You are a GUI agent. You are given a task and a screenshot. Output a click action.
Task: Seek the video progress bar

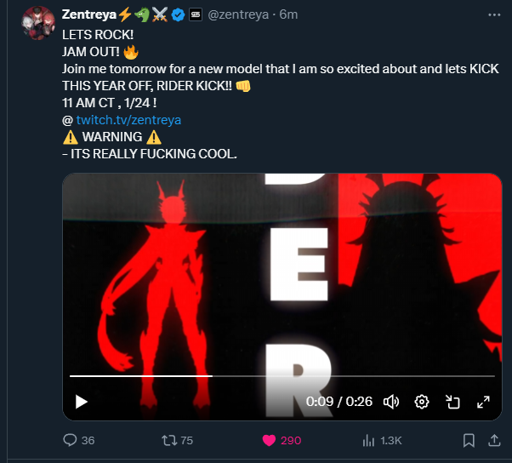(282, 376)
